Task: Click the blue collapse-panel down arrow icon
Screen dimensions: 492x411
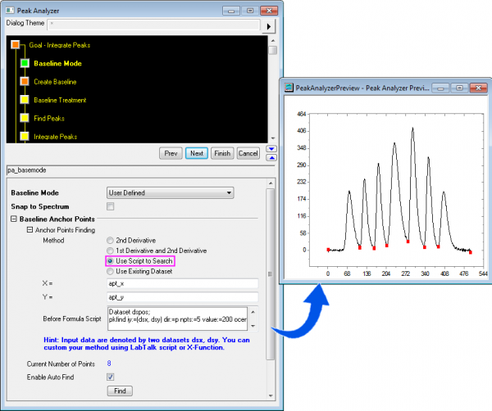Action: pos(272,157)
